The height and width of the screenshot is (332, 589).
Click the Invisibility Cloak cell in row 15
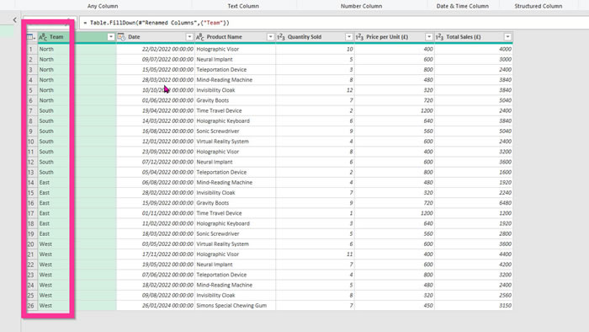pyautogui.click(x=235, y=193)
